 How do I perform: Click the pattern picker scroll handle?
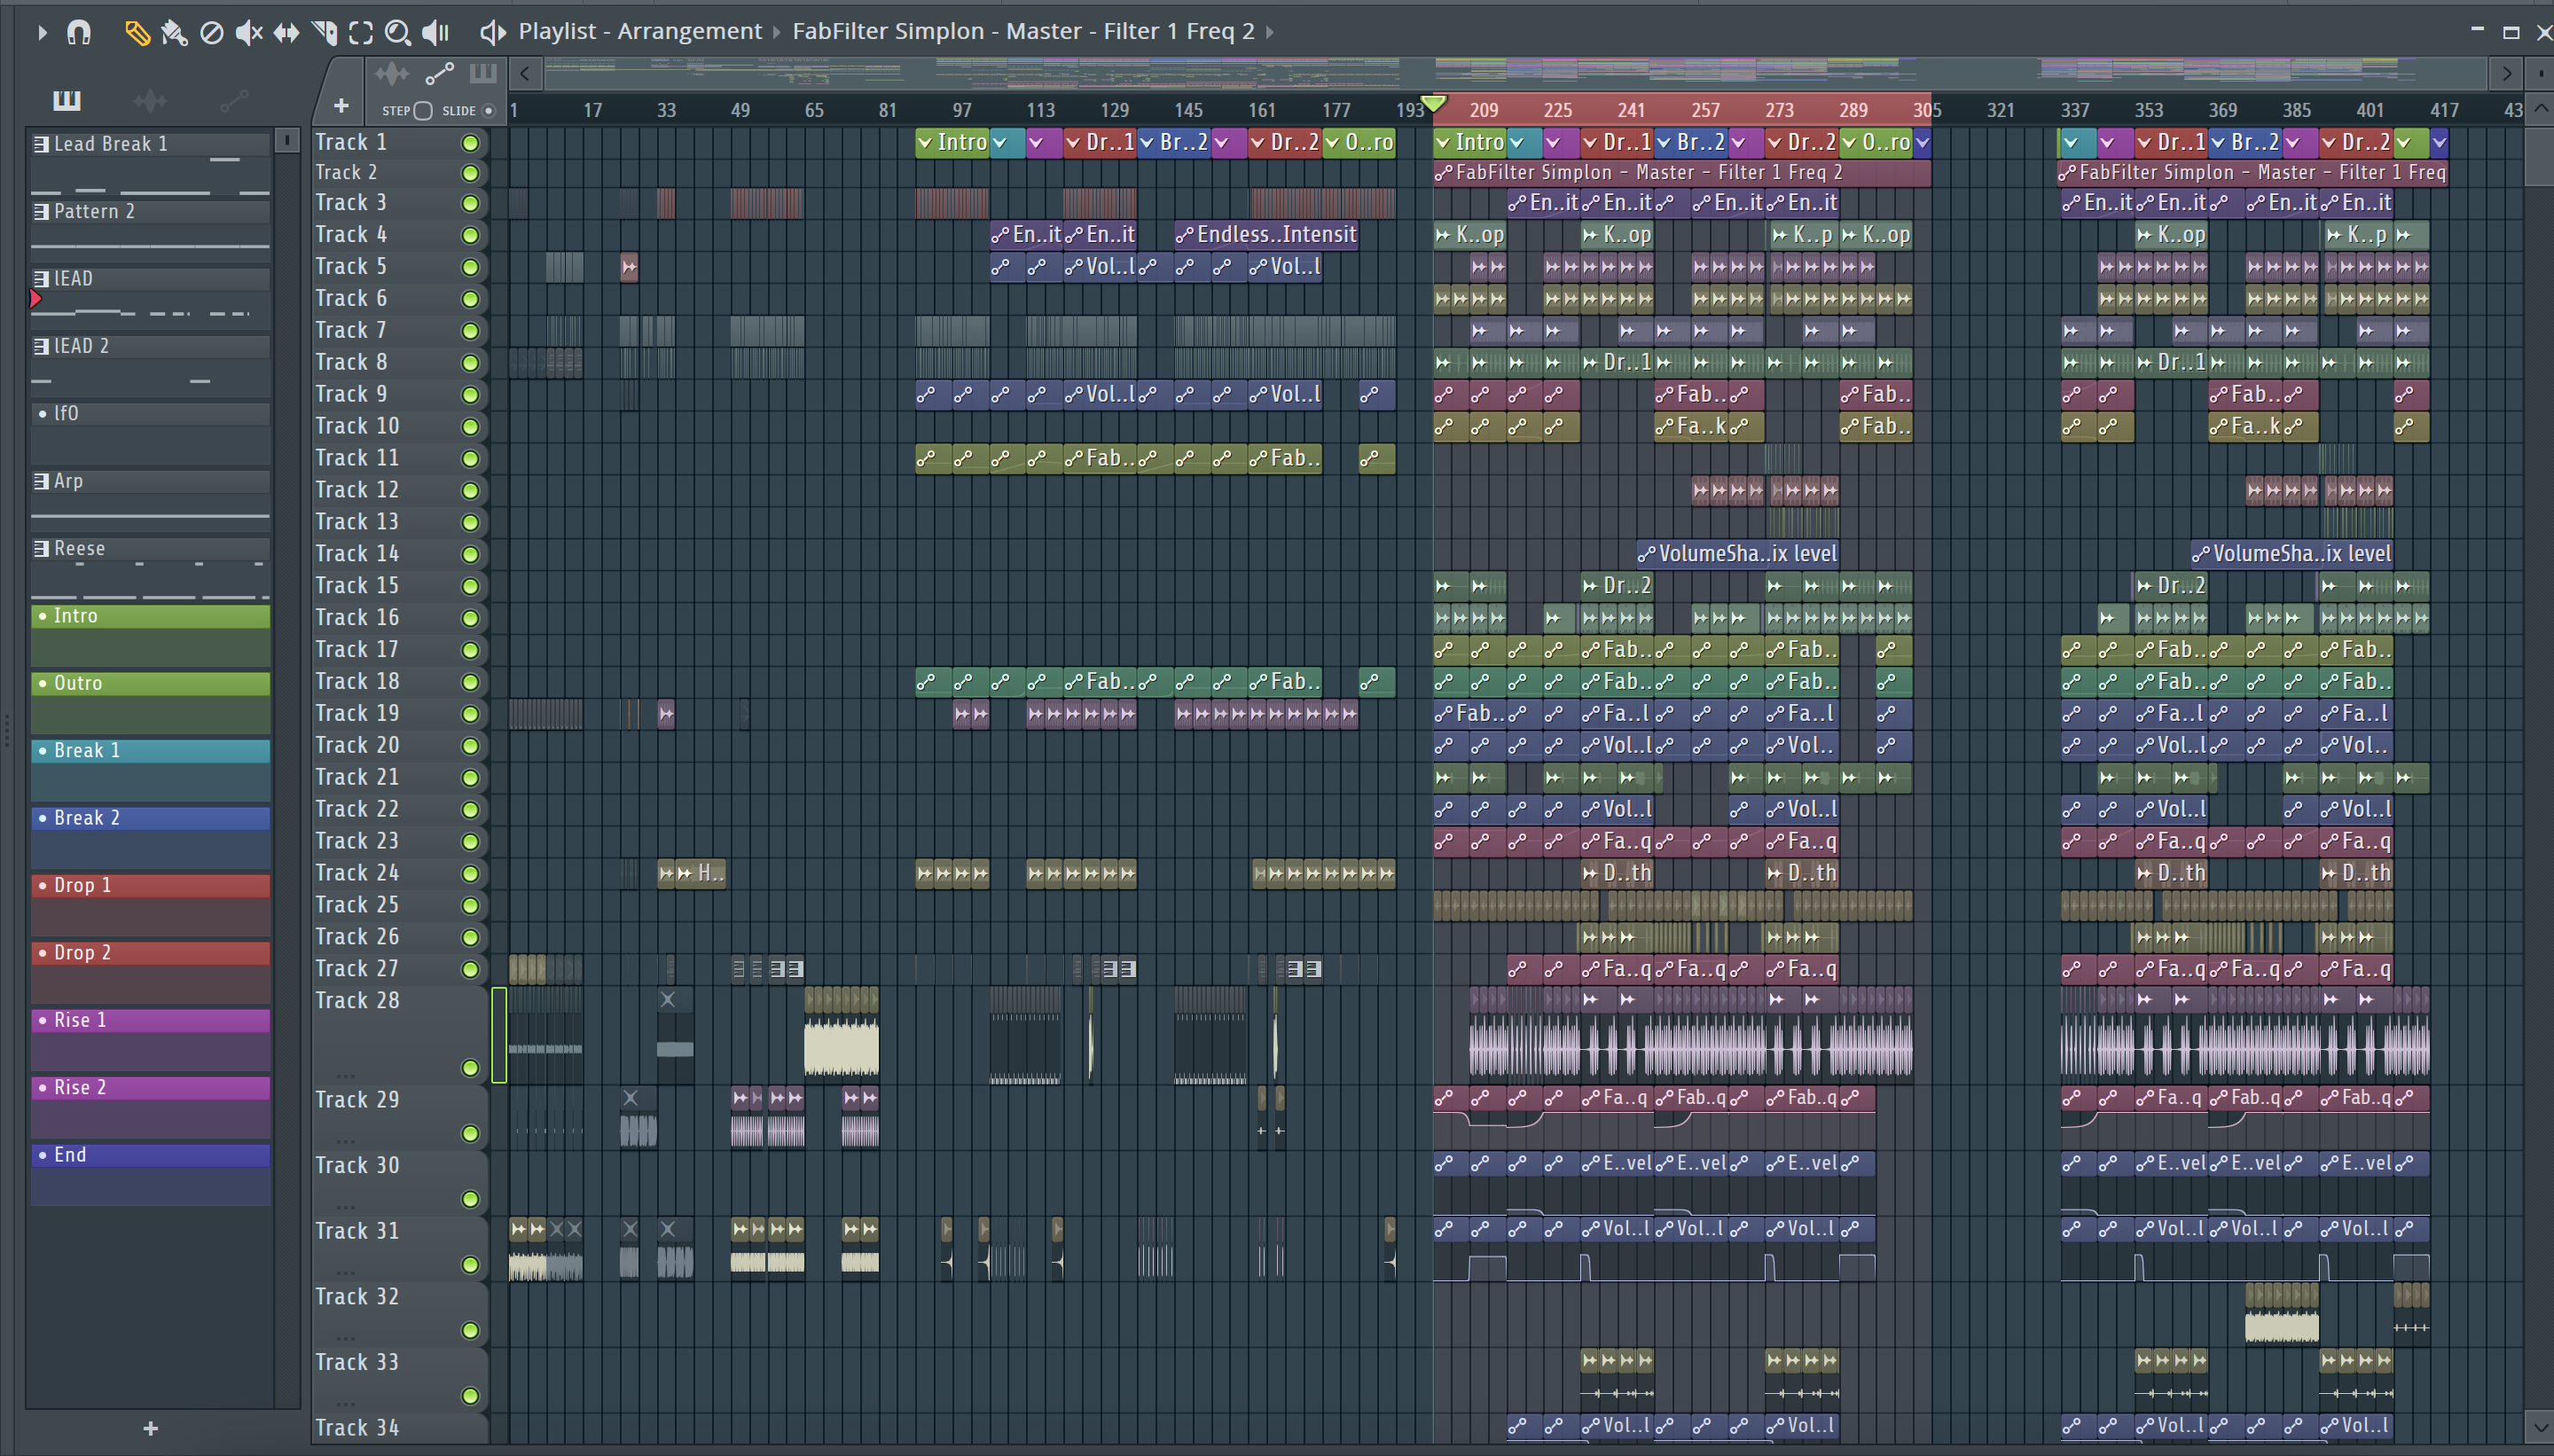click(287, 141)
